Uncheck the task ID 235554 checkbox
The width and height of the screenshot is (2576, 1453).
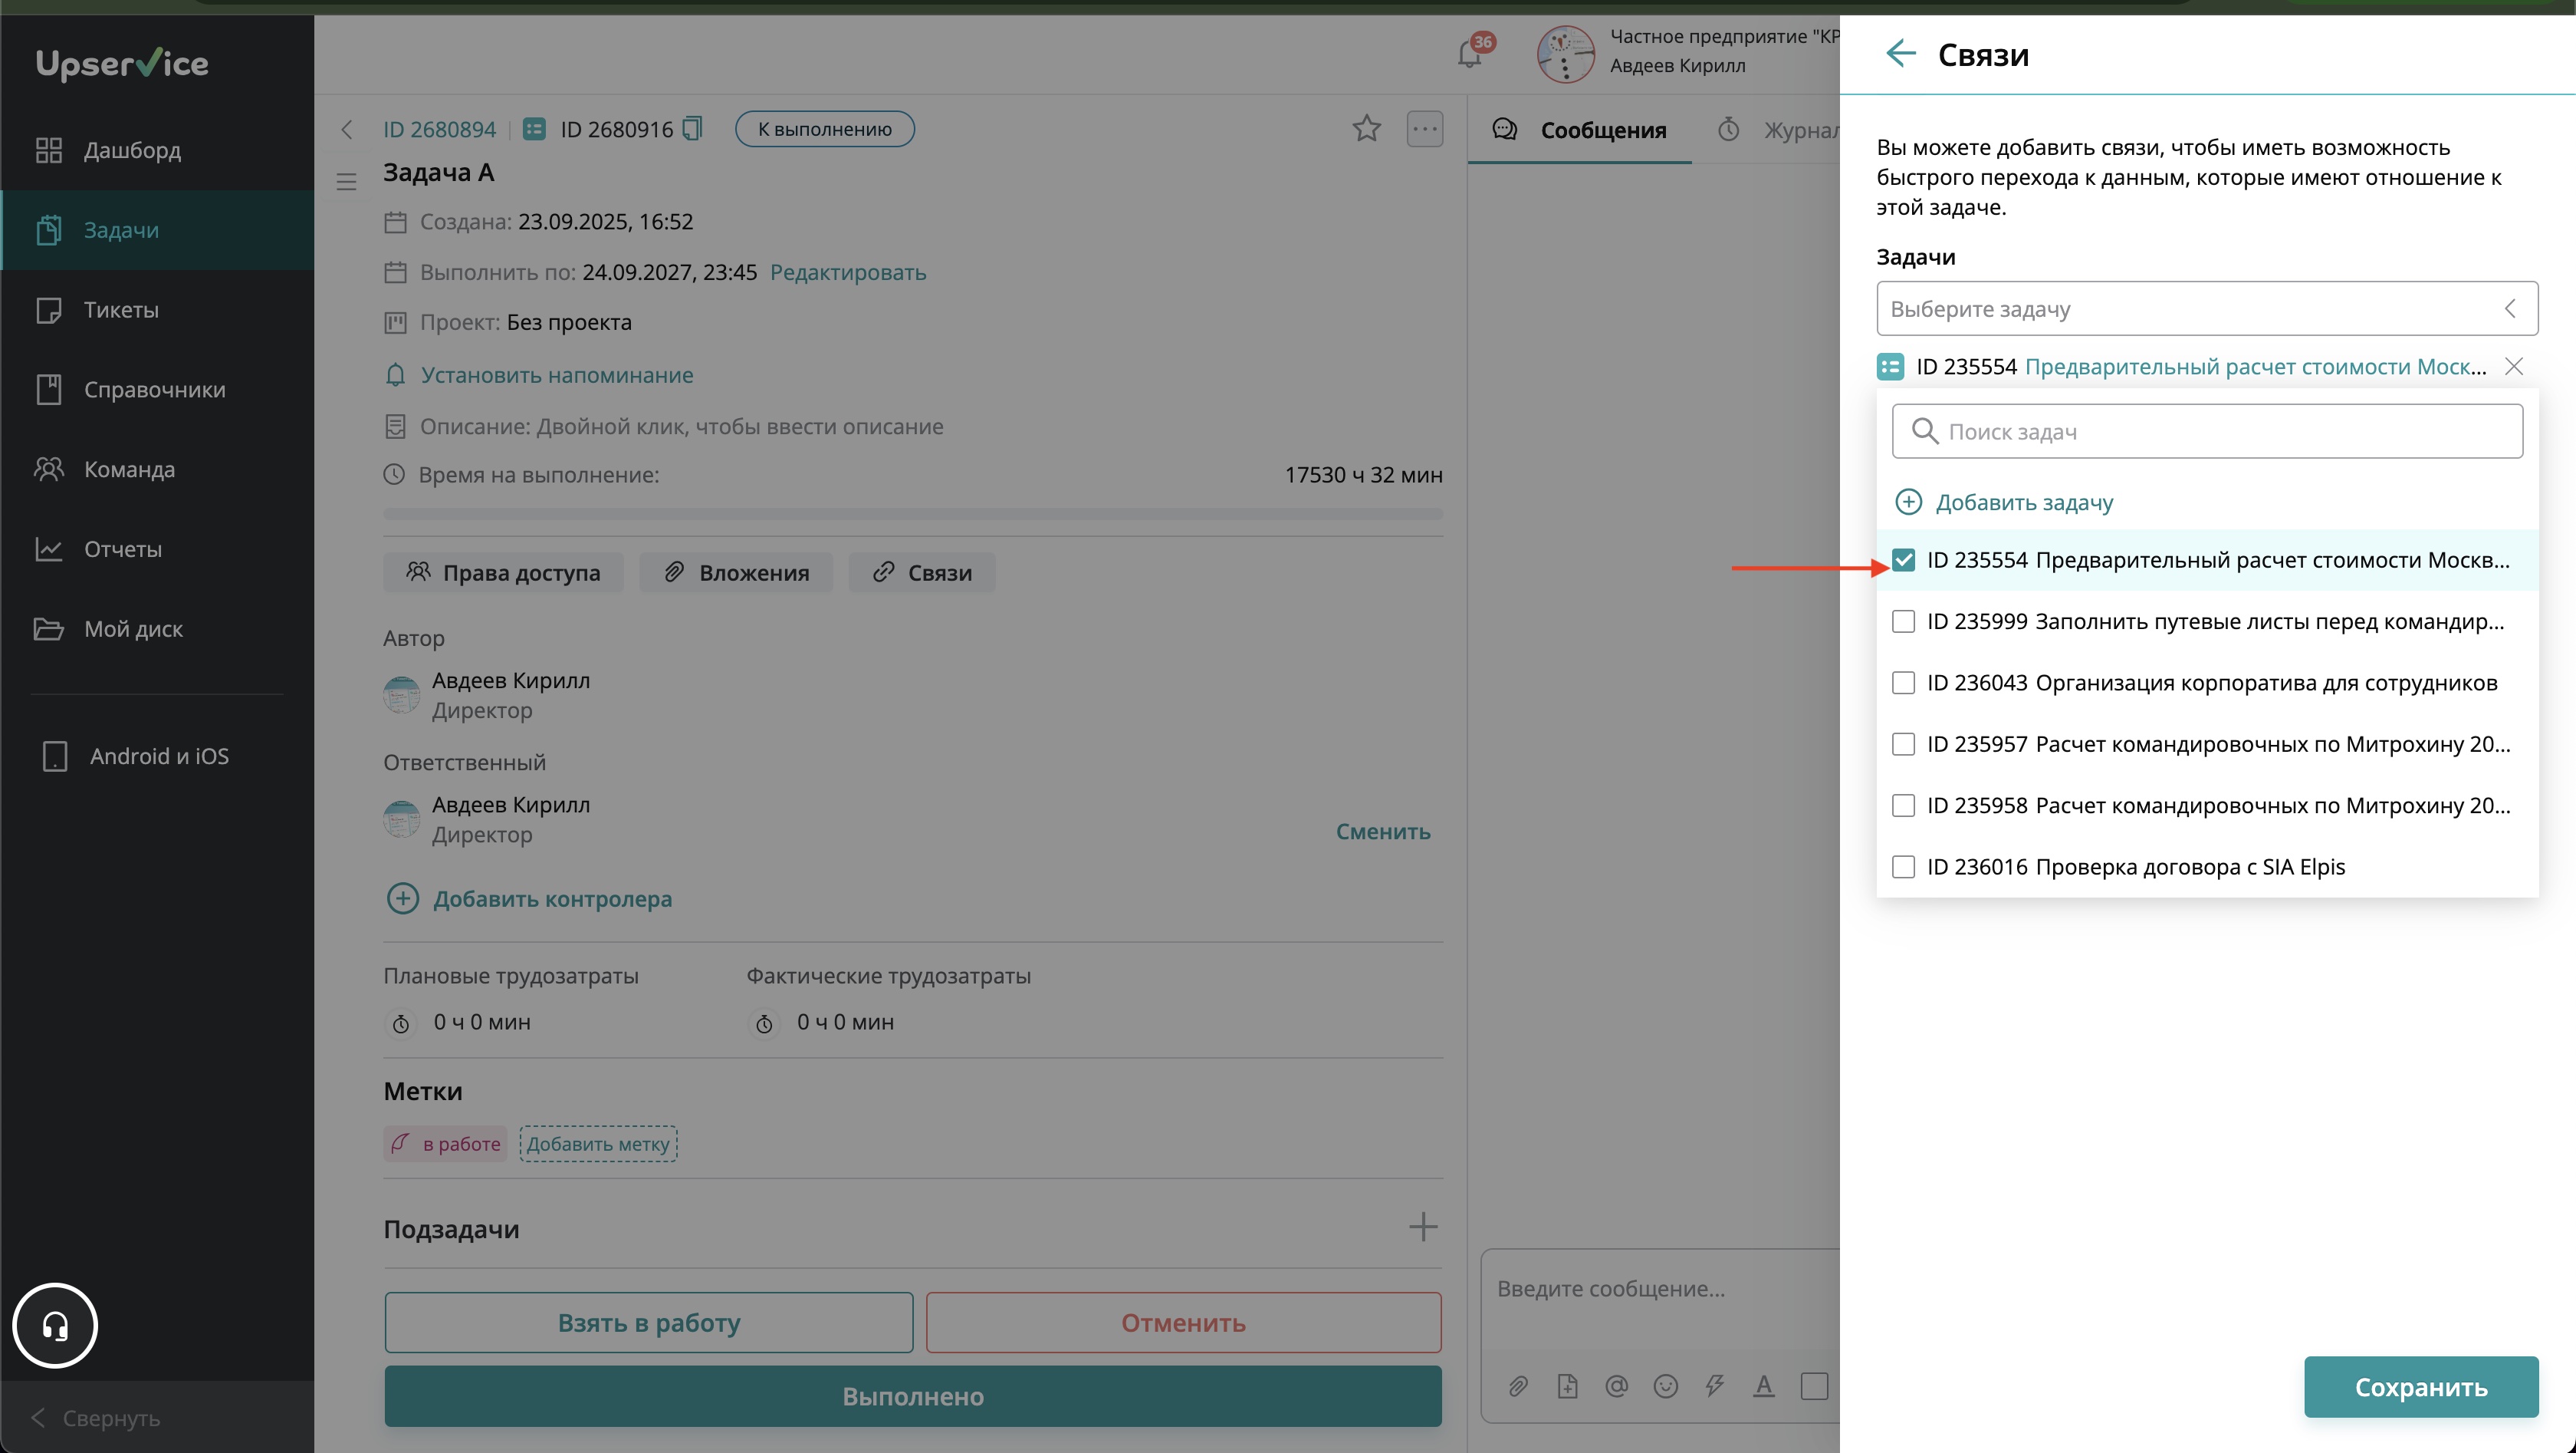click(x=1903, y=560)
